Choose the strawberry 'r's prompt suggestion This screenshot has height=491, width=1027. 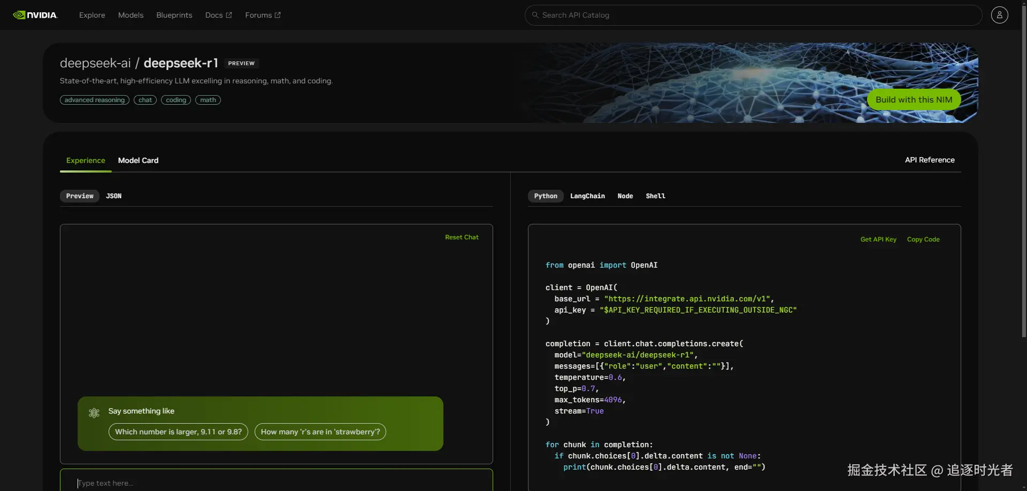click(x=320, y=432)
